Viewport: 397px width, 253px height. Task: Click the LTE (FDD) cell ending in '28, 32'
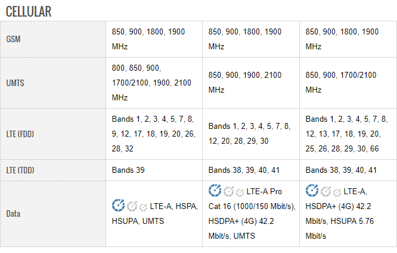(153, 134)
